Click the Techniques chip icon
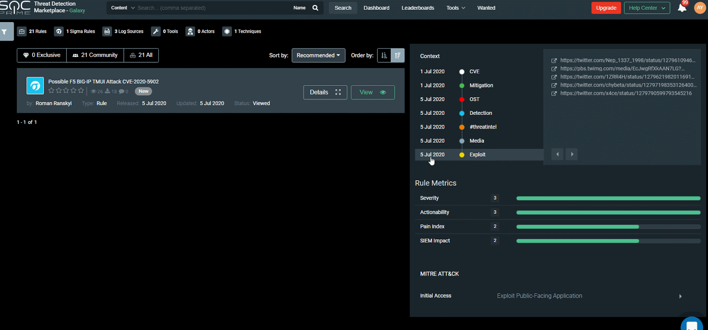 point(227,31)
